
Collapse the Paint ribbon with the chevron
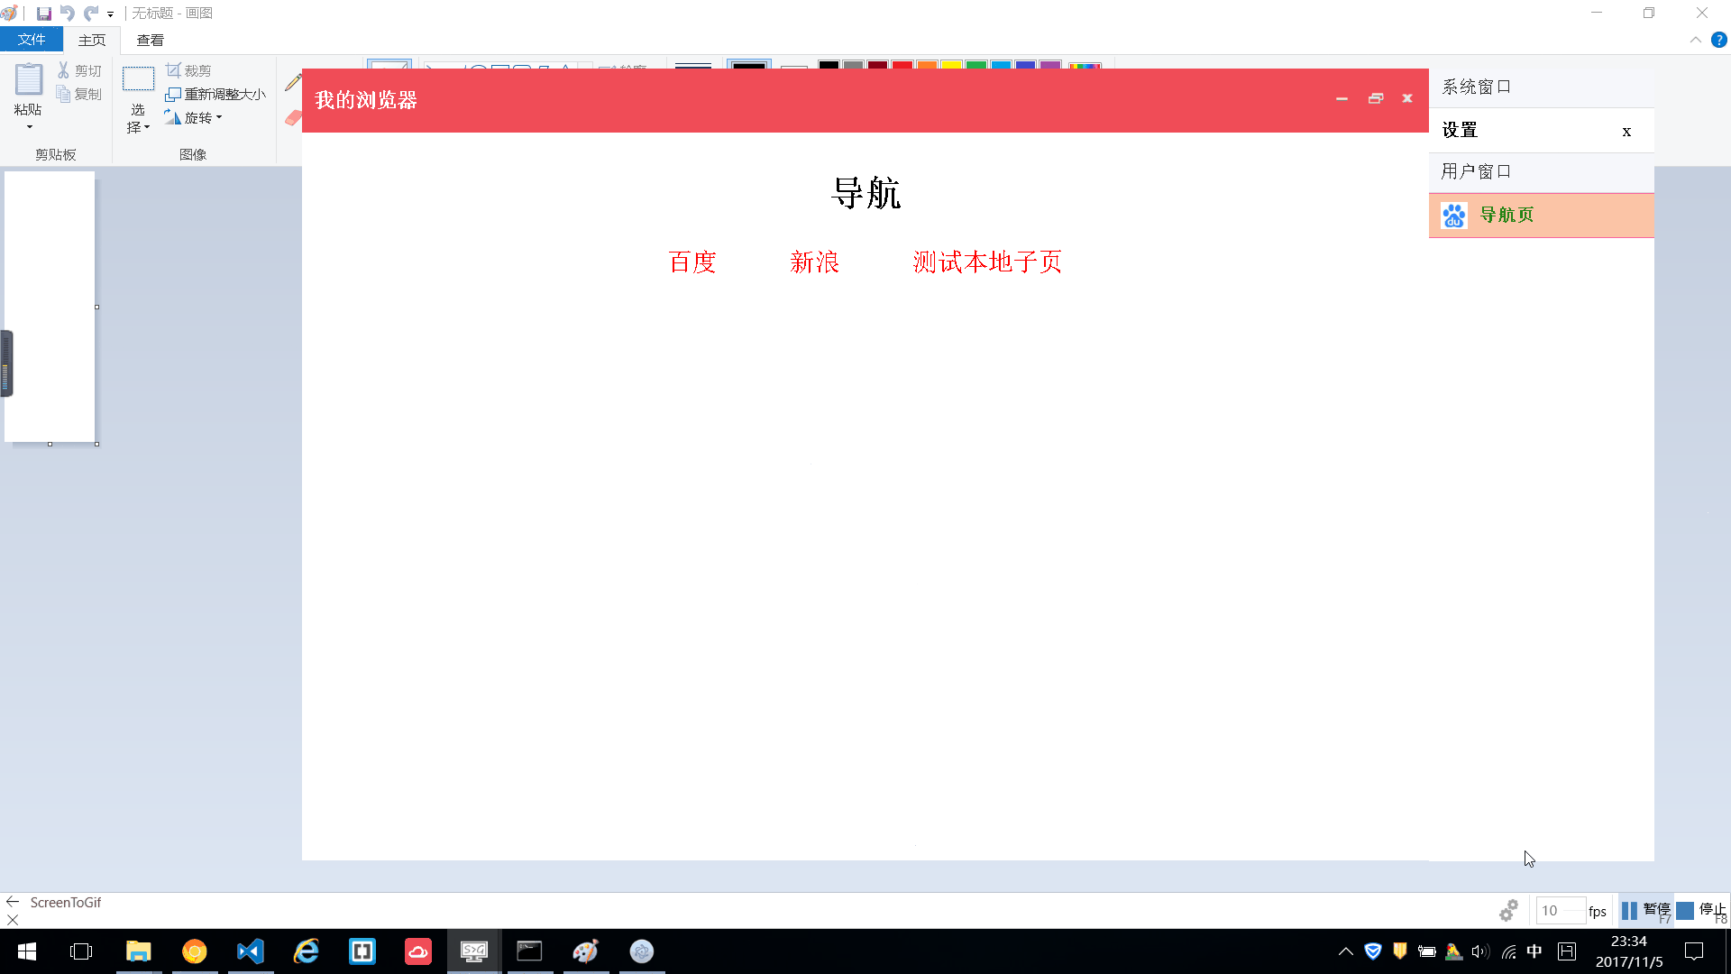click(x=1695, y=40)
